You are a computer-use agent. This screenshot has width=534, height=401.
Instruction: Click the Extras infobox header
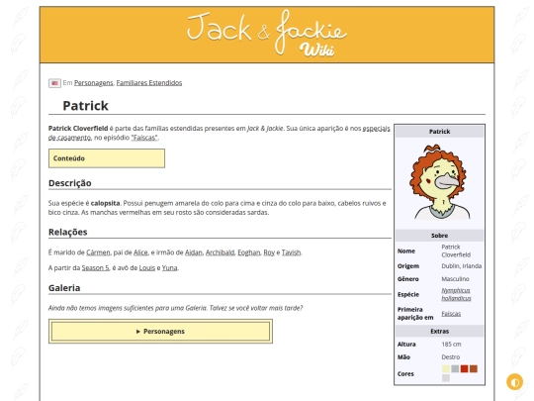(x=439, y=331)
